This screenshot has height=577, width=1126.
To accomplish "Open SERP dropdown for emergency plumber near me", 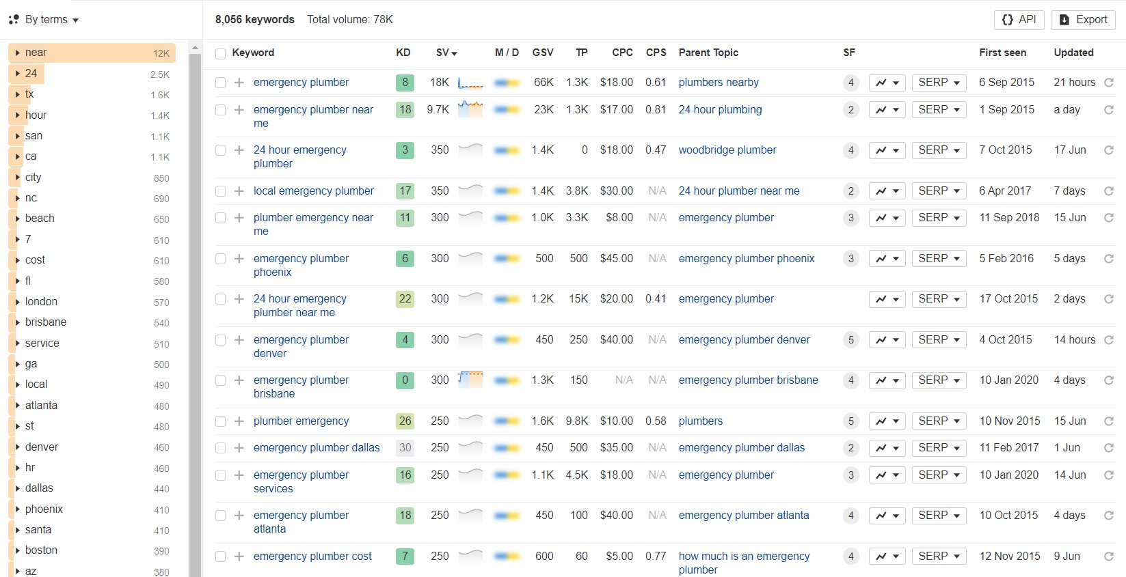I will [x=939, y=110].
